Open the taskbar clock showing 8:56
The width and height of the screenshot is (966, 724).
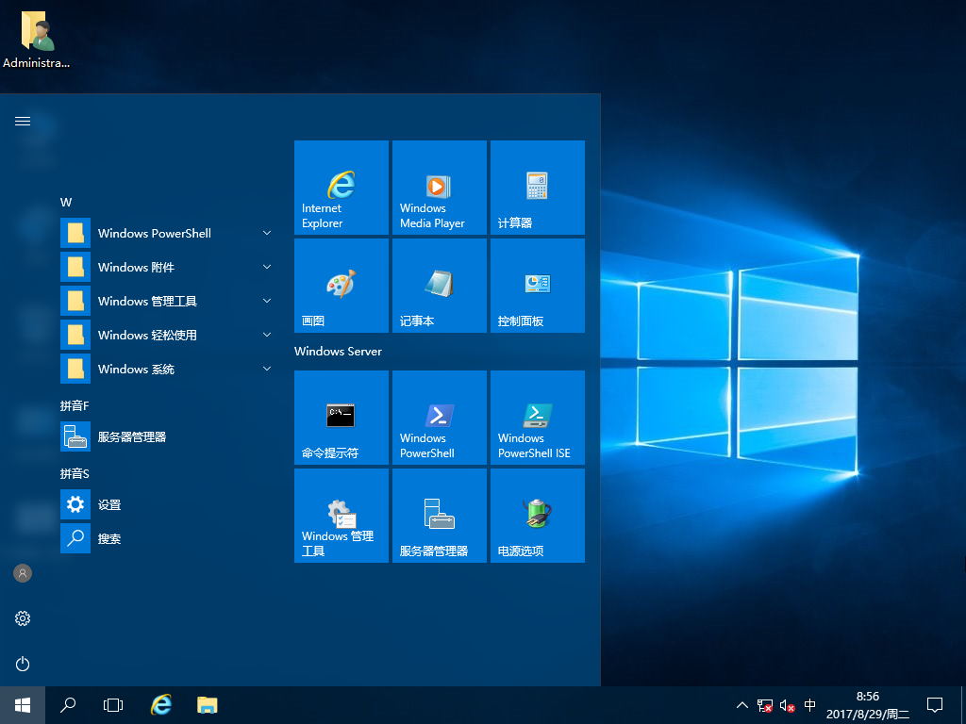coord(868,705)
